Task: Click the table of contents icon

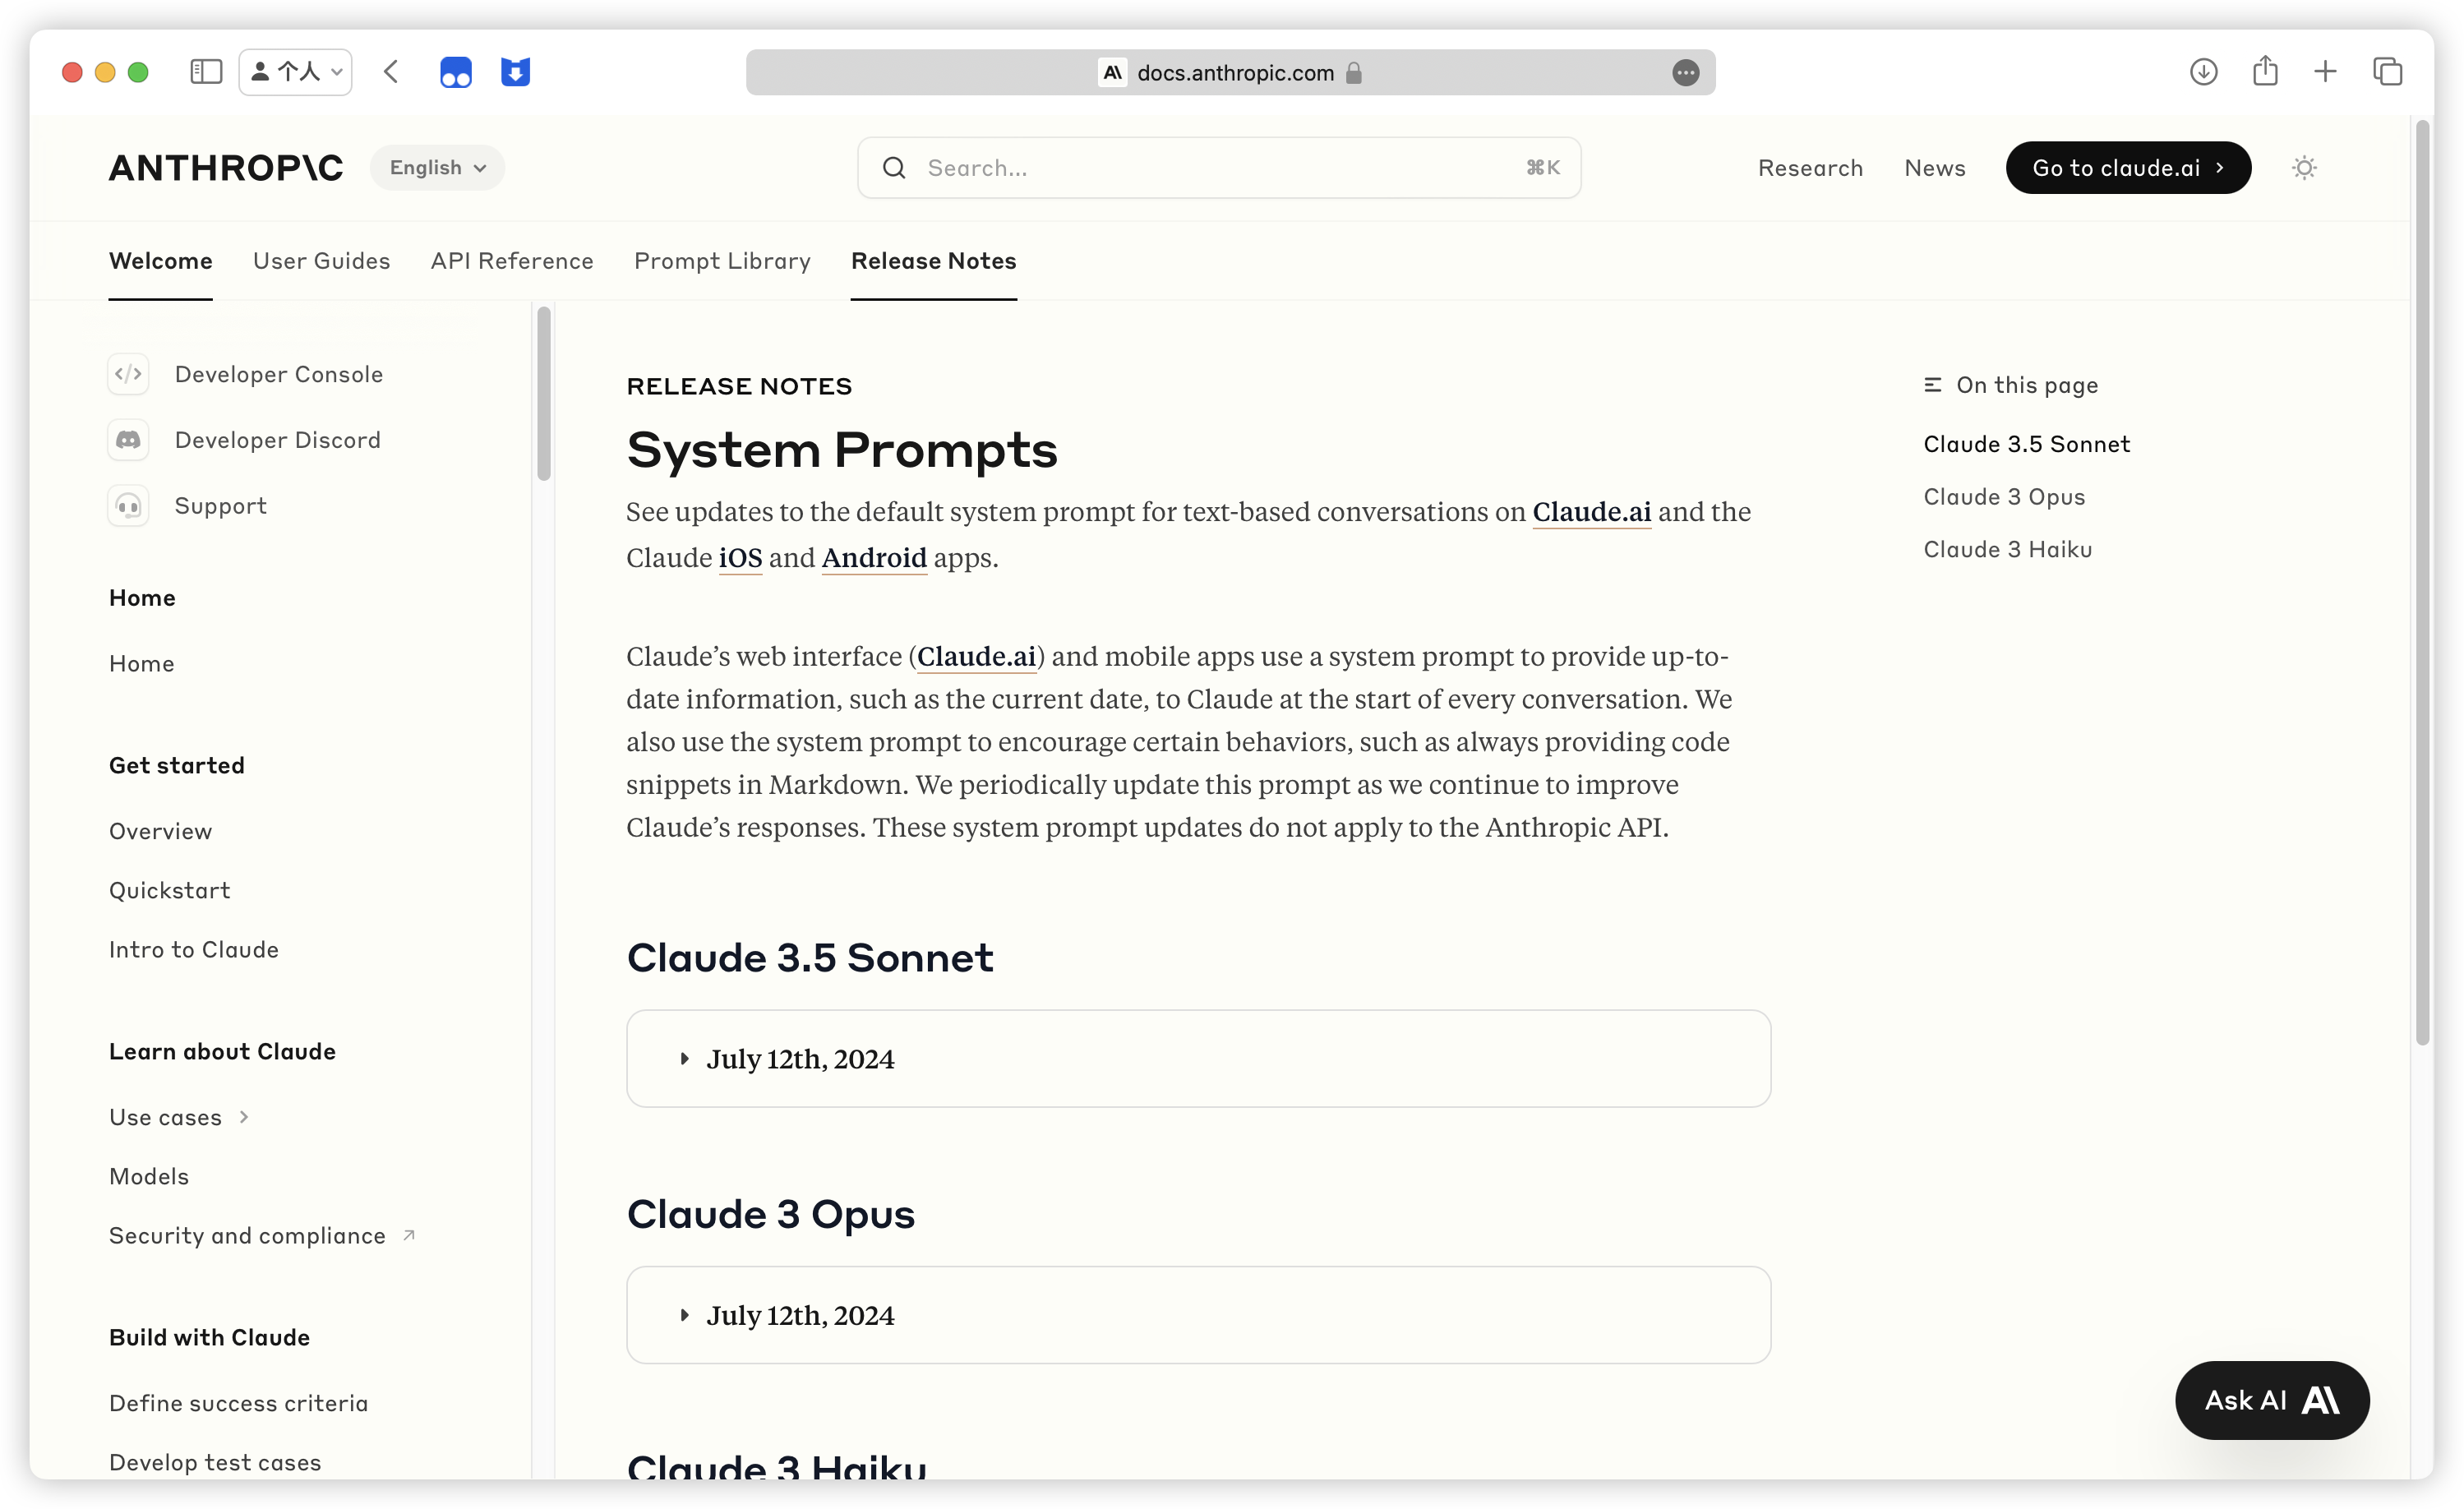Action: point(1932,385)
